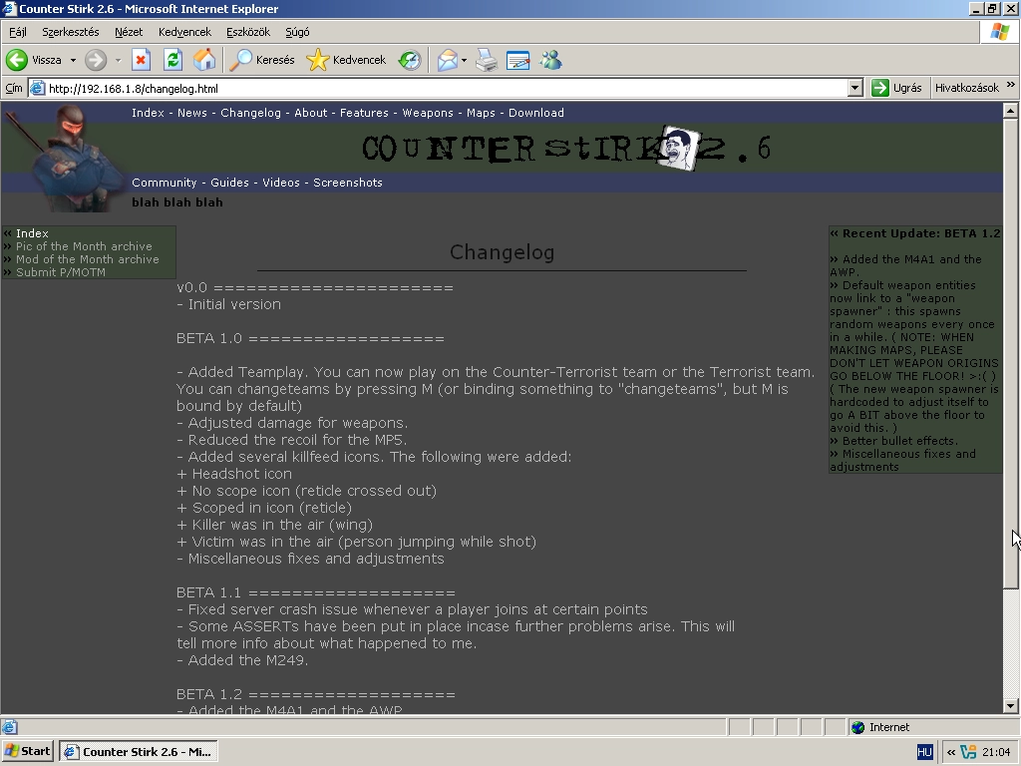The image size is (1021, 766).
Task: Open the History clock icon
Action: (410, 60)
